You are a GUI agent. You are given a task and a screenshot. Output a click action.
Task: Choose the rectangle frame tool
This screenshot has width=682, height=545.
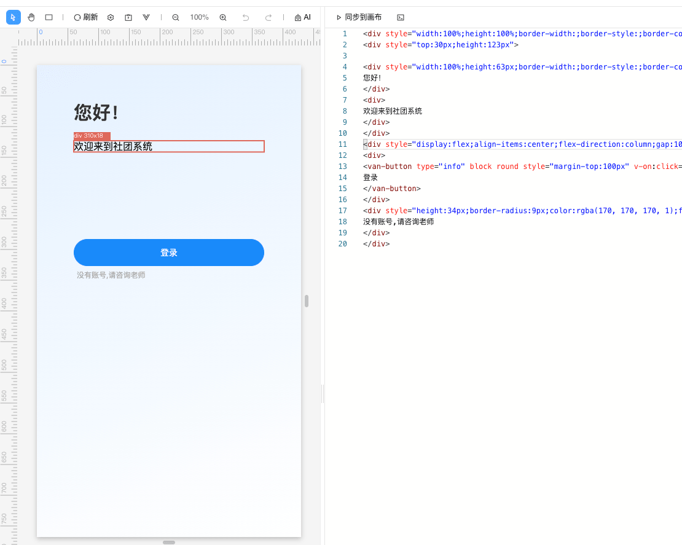coord(49,17)
